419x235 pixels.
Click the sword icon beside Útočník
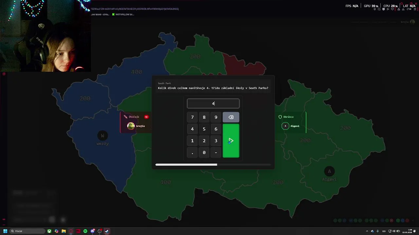coord(125,117)
